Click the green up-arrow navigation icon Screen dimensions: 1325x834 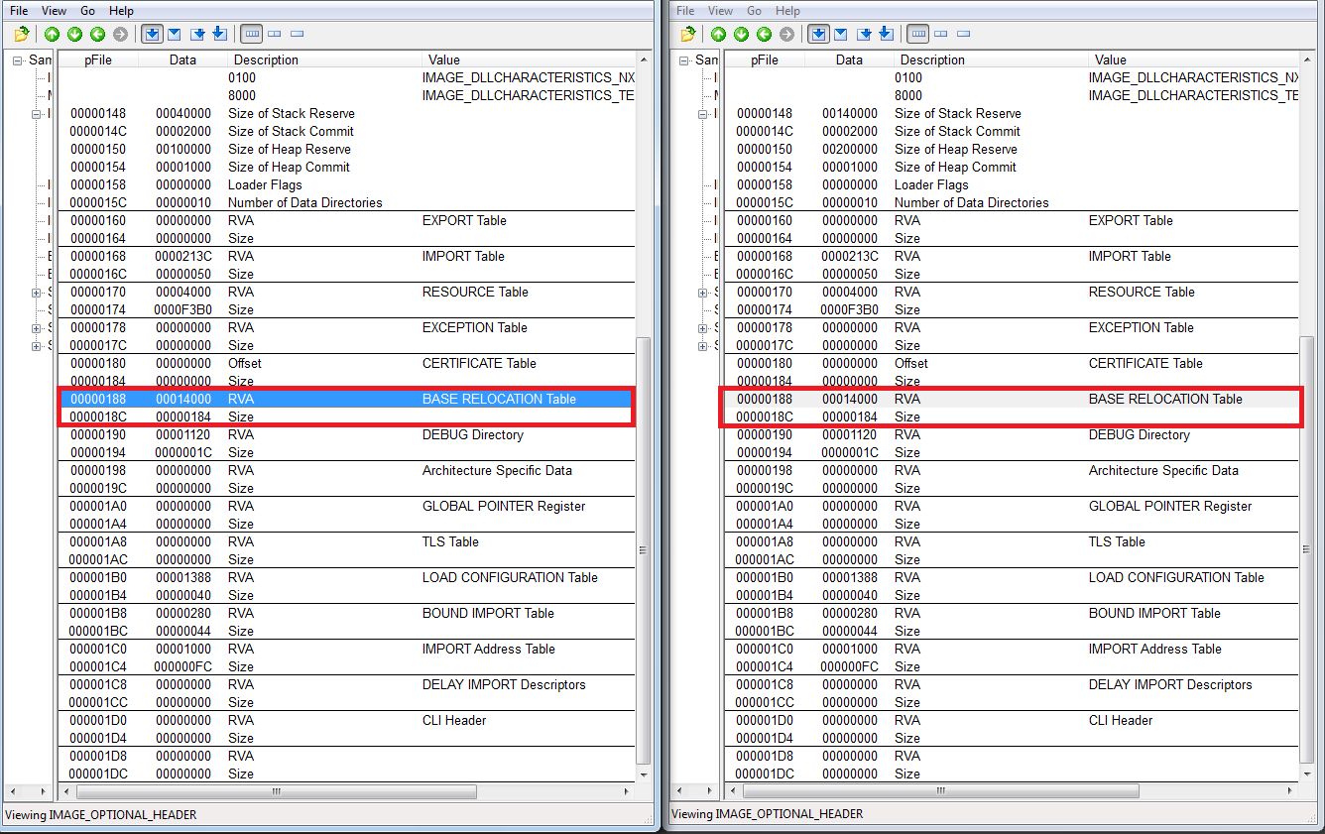pyautogui.click(x=51, y=33)
